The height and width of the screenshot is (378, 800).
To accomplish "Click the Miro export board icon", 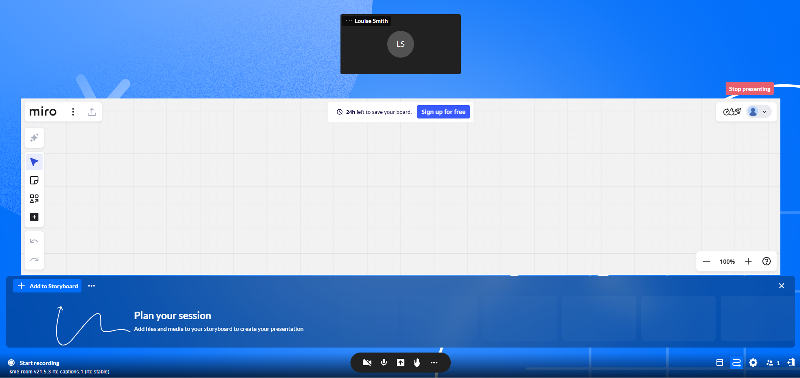I will 92,112.
